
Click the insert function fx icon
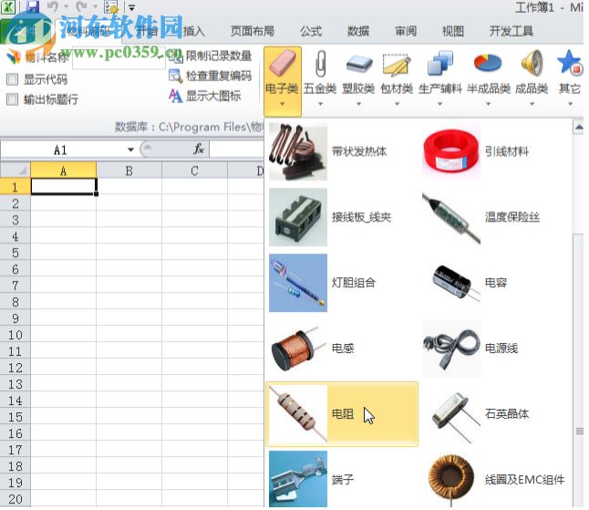[x=199, y=150]
